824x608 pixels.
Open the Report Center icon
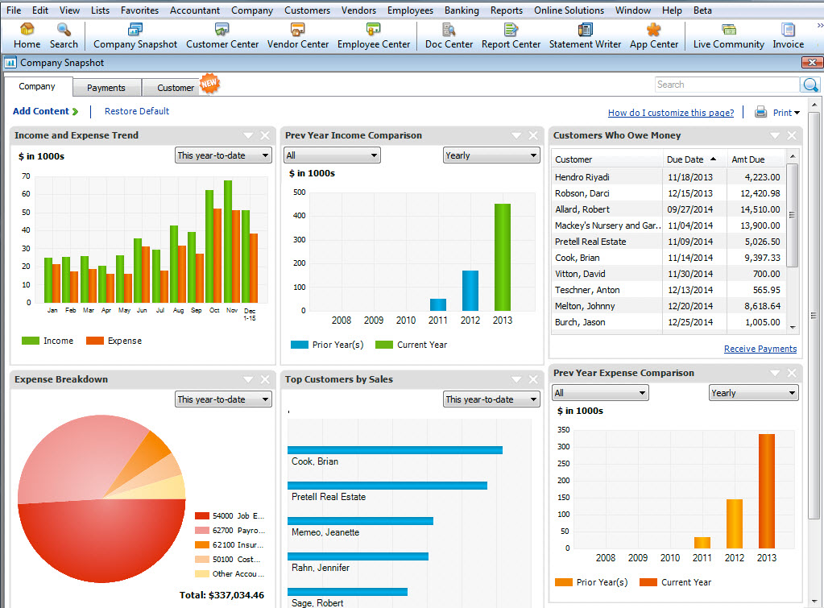pyautogui.click(x=511, y=30)
